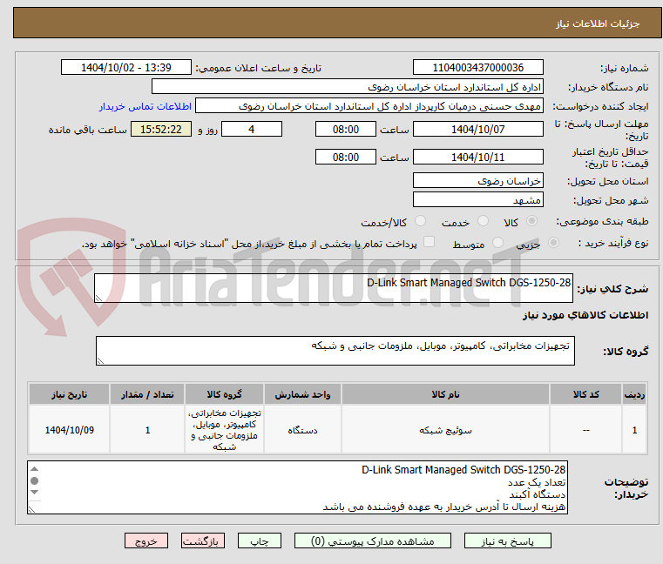Click response deadline date field 1404/10/07
Viewport: 663px width, 564px height.
point(477,130)
